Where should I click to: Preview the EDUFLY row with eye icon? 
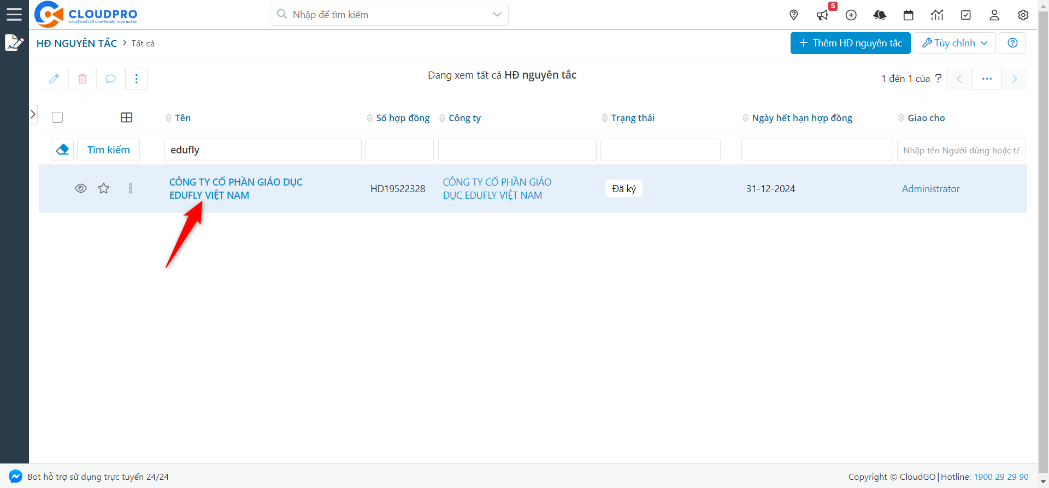point(81,188)
